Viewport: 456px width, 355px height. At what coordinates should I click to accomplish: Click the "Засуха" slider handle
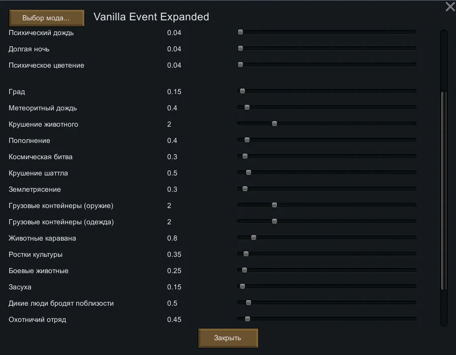242,286
